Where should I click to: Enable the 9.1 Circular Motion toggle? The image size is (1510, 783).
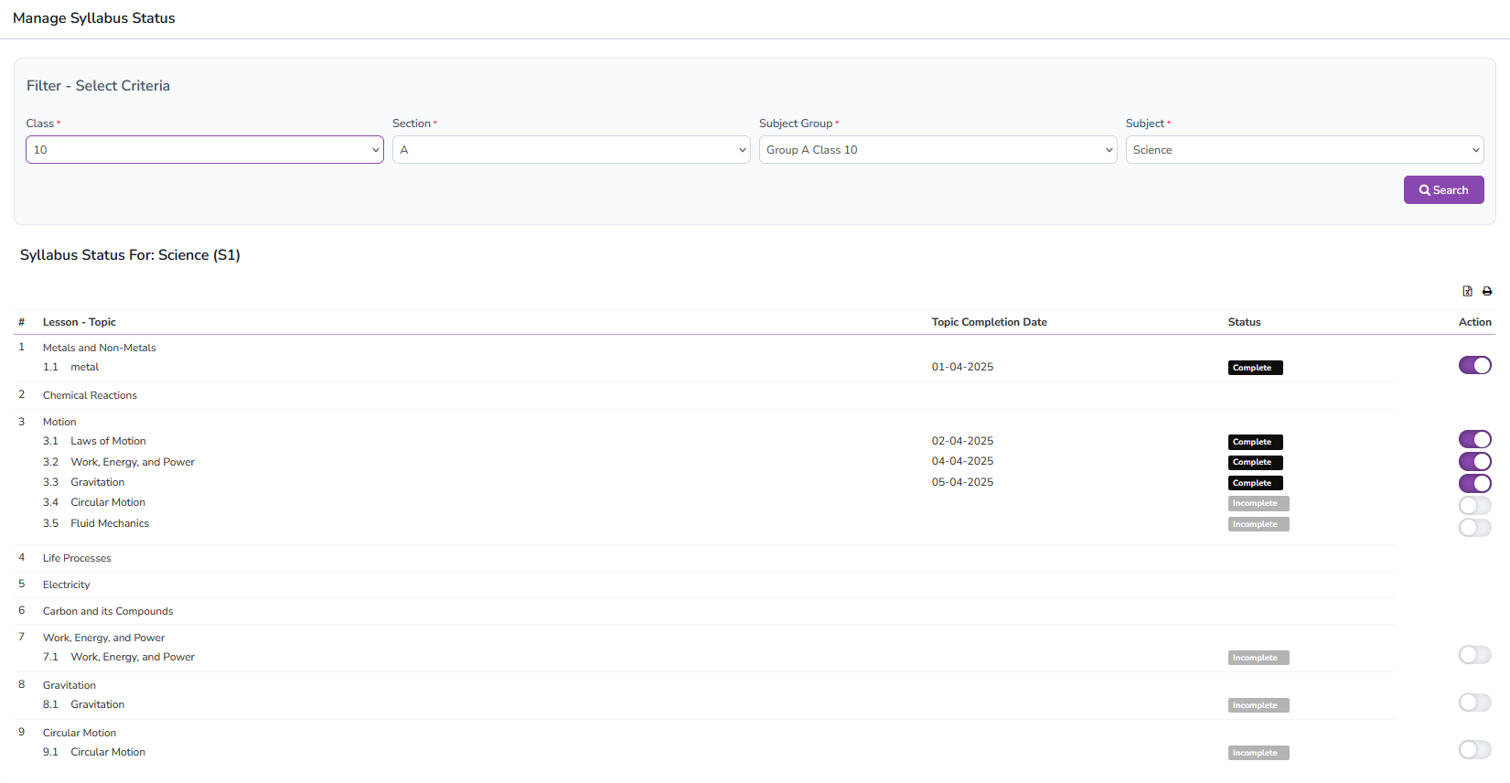[x=1474, y=750]
